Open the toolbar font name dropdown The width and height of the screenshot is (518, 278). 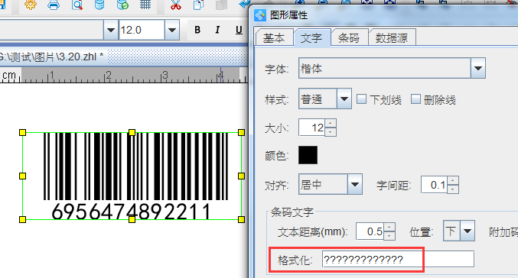coord(111,30)
